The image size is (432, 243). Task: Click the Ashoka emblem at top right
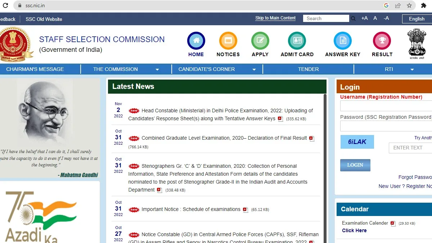pyautogui.click(x=417, y=44)
